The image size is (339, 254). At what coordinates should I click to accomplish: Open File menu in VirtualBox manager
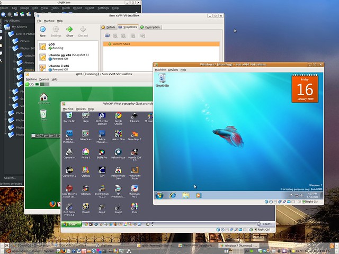tap(39, 21)
